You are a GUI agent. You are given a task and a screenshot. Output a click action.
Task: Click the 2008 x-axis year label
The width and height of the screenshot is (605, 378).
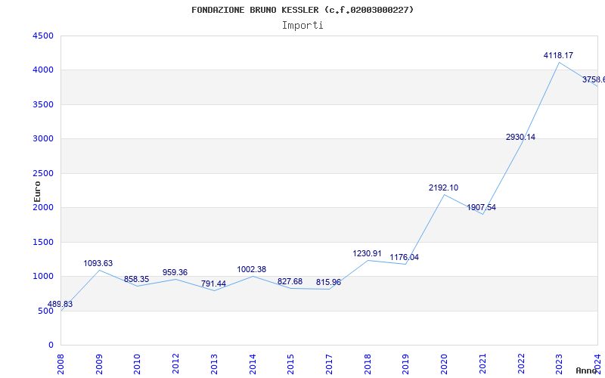coord(60,364)
